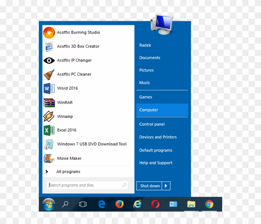Click the Excel 2016 label
The image size is (261, 224).
coord(67,130)
